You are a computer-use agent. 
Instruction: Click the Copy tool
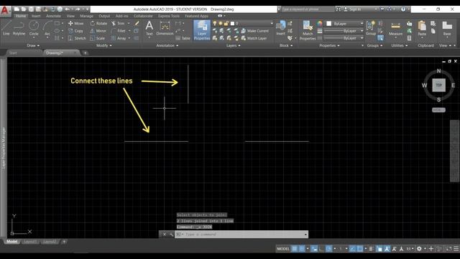[75, 31]
